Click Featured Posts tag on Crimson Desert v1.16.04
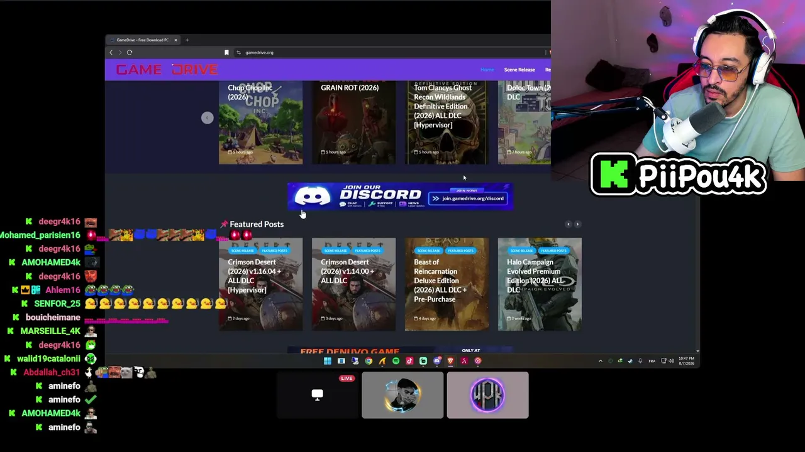Screen dimensions: 805x452 click(274, 251)
